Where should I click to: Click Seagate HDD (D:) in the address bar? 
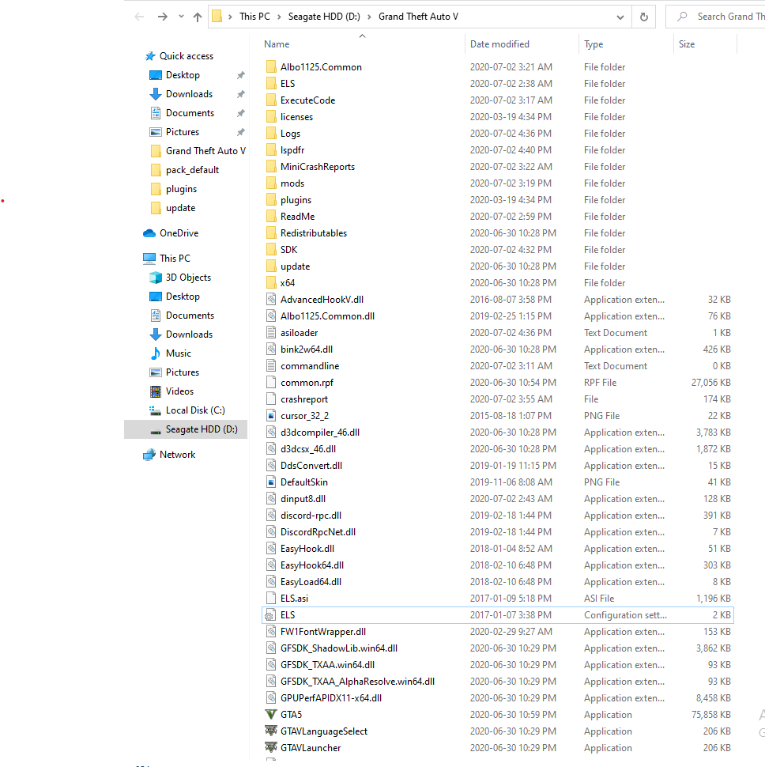click(x=324, y=17)
